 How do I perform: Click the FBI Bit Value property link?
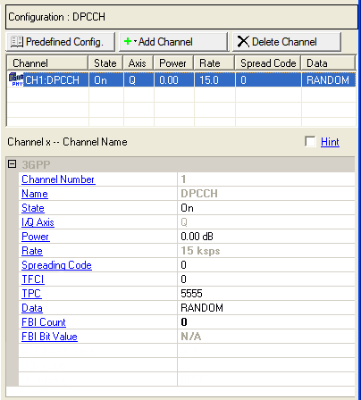(x=49, y=337)
